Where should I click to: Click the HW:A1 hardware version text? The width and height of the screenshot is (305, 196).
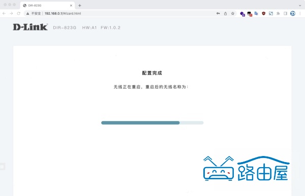click(x=89, y=27)
